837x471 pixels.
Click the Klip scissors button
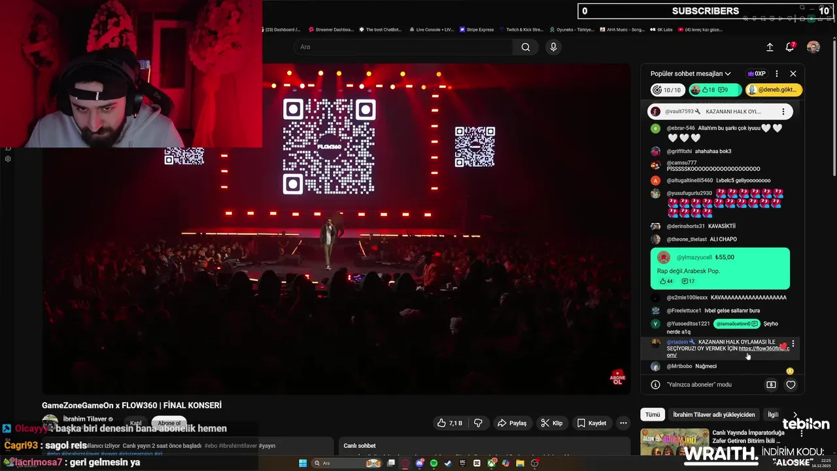point(552,423)
